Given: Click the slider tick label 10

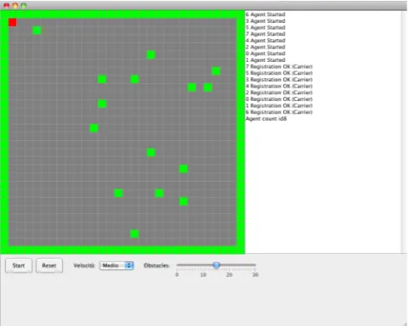Looking at the screenshot, I should click(203, 275).
